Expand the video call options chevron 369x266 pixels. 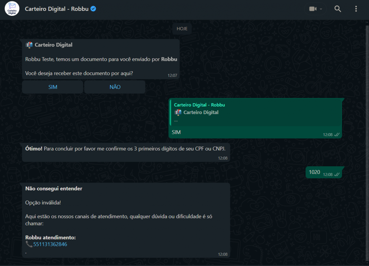pos(321,9)
